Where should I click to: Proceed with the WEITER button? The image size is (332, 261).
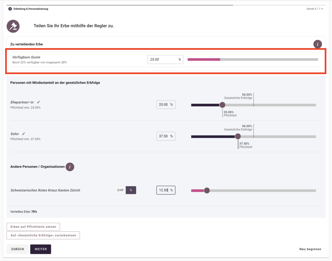click(41, 249)
